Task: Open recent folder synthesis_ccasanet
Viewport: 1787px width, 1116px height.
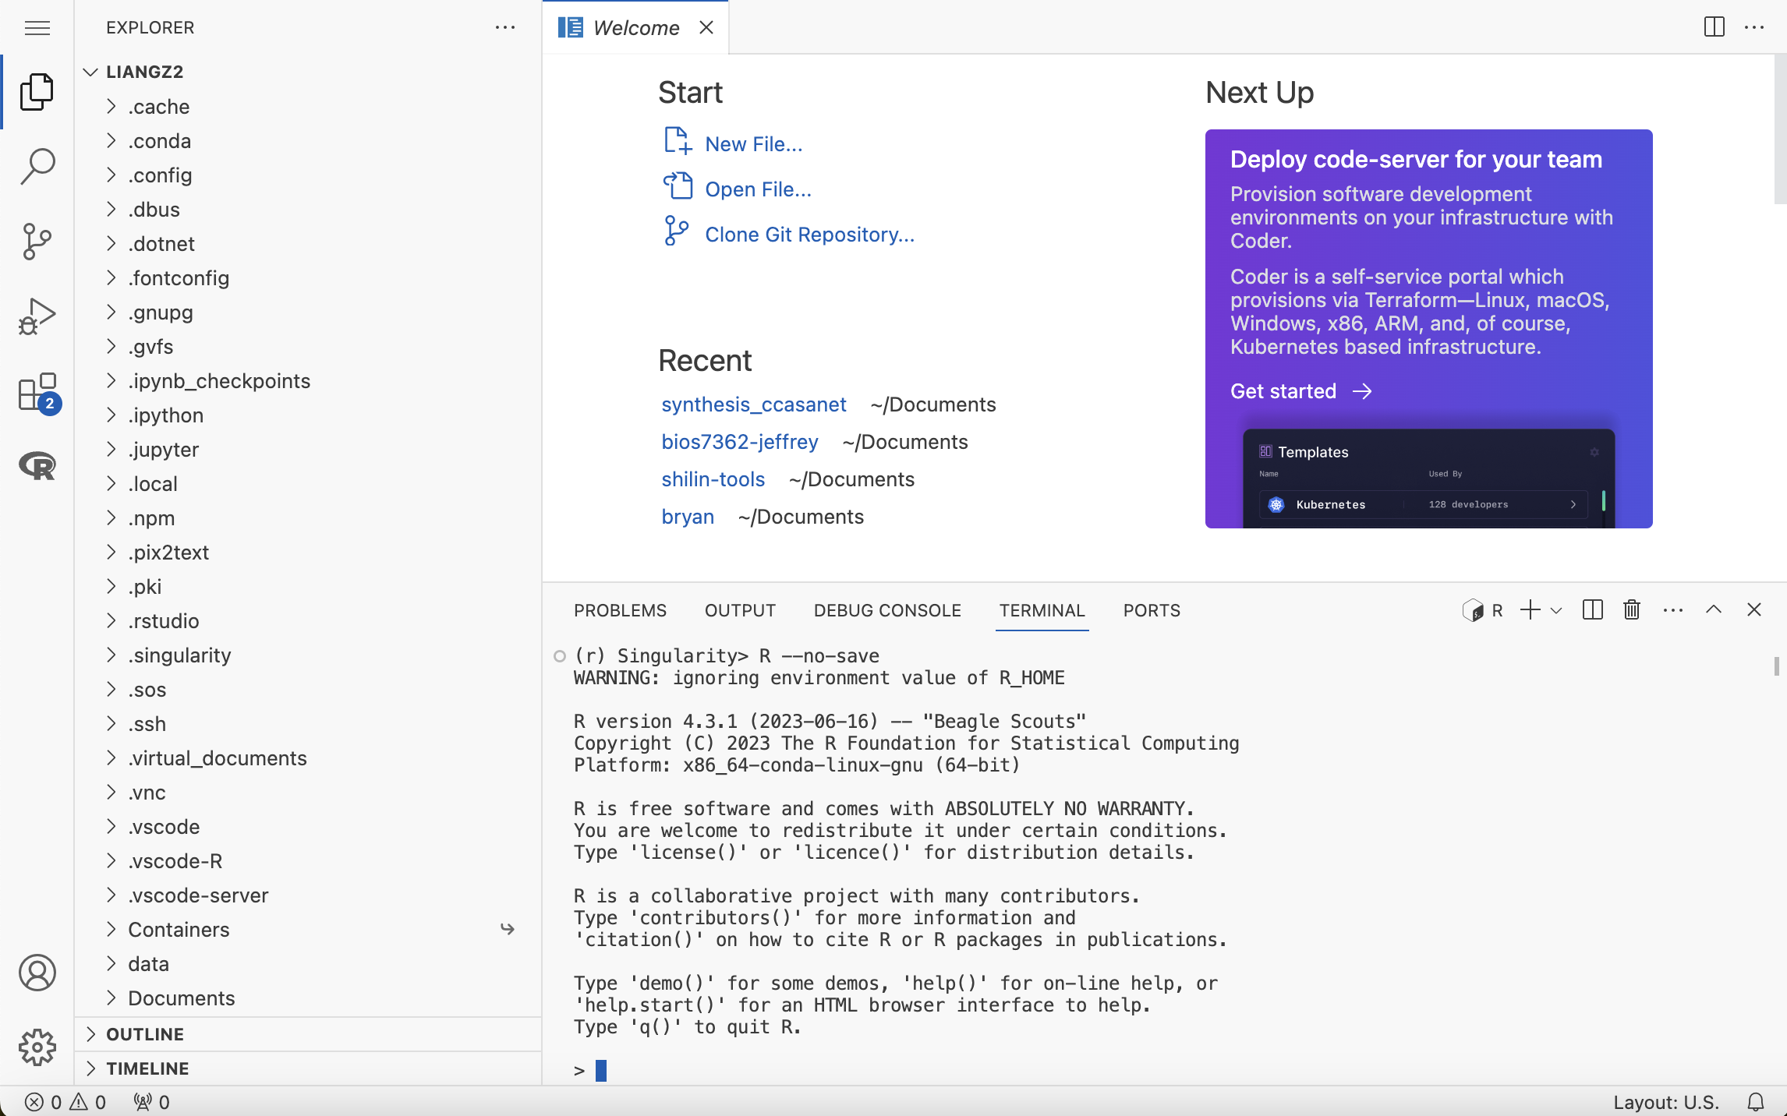Action: coord(753,404)
